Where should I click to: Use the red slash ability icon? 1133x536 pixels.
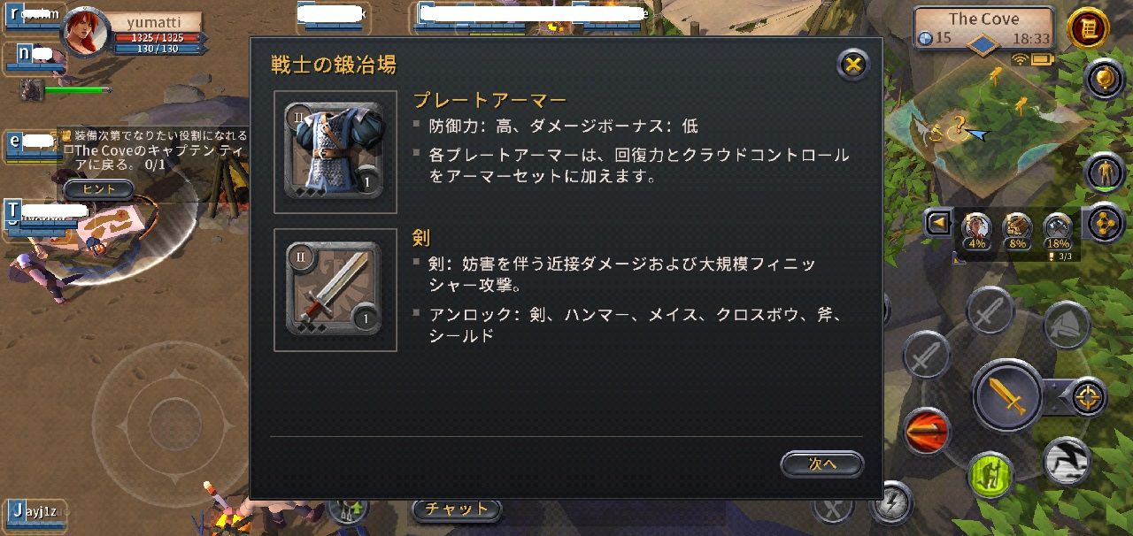coord(926,432)
